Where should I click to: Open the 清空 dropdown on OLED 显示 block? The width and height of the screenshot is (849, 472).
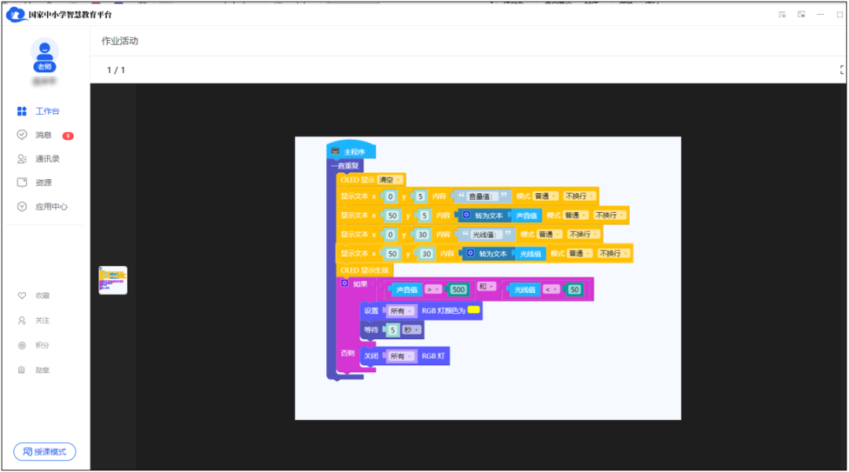[x=391, y=180]
